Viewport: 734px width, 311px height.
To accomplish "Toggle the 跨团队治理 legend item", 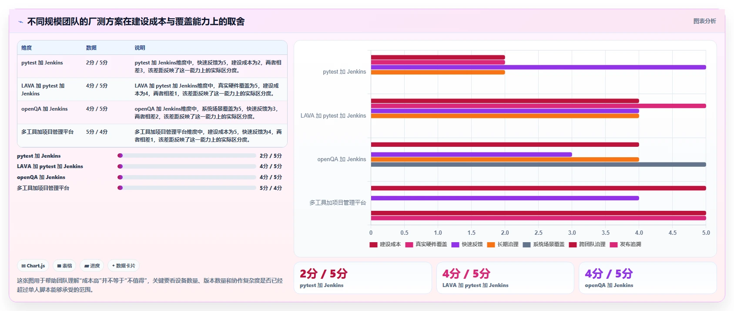I will pos(587,244).
